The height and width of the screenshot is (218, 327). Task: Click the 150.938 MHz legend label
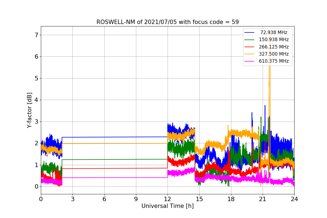[x=274, y=40]
